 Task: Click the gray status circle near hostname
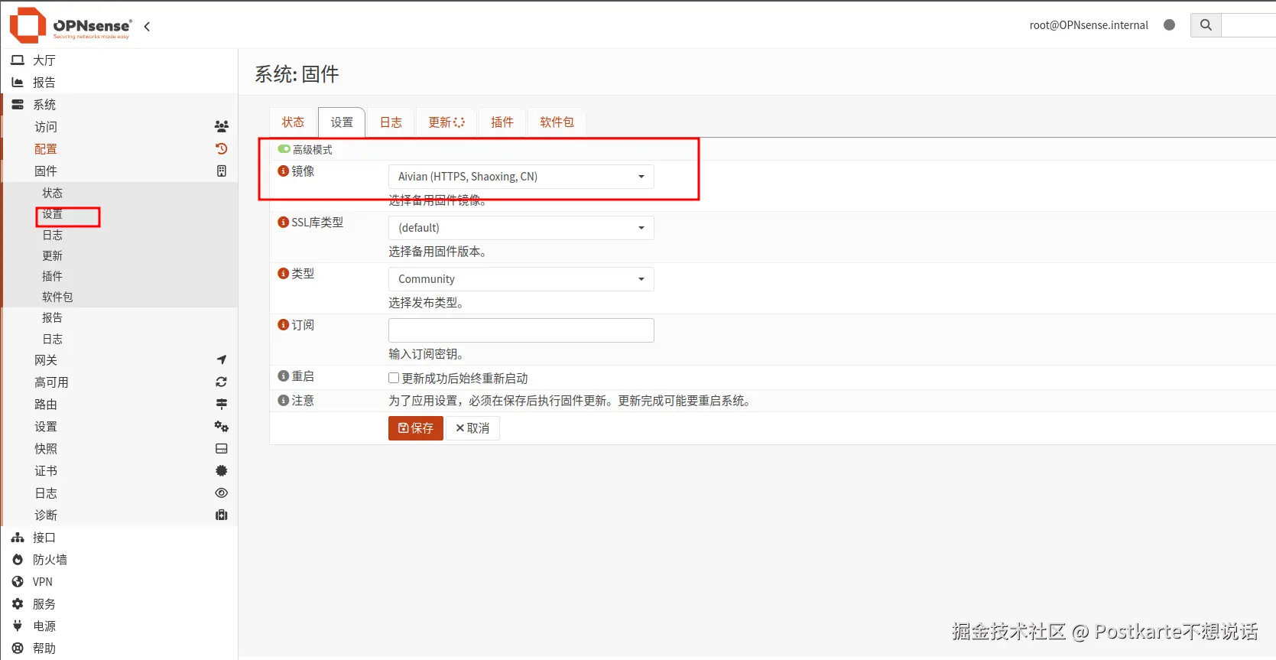pos(1169,25)
